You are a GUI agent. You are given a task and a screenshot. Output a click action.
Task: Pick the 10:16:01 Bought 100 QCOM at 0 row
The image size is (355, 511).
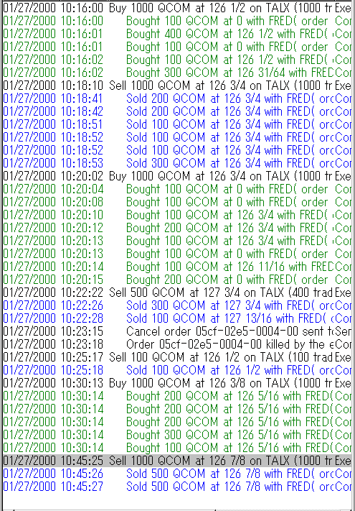177,47
